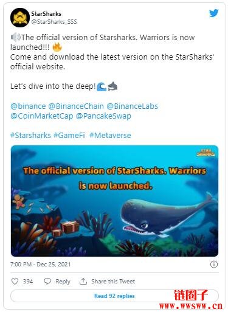The height and width of the screenshot is (312, 228).
Task: Open the whale launch announcement image
Action: click(114, 201)
